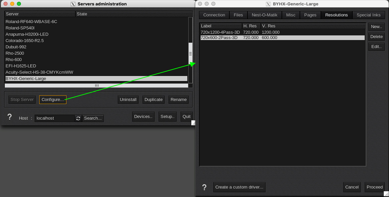The image size is (389, 197).
Task: Switch to the Nest-O-Matik tab
Action: pos(264,15)
